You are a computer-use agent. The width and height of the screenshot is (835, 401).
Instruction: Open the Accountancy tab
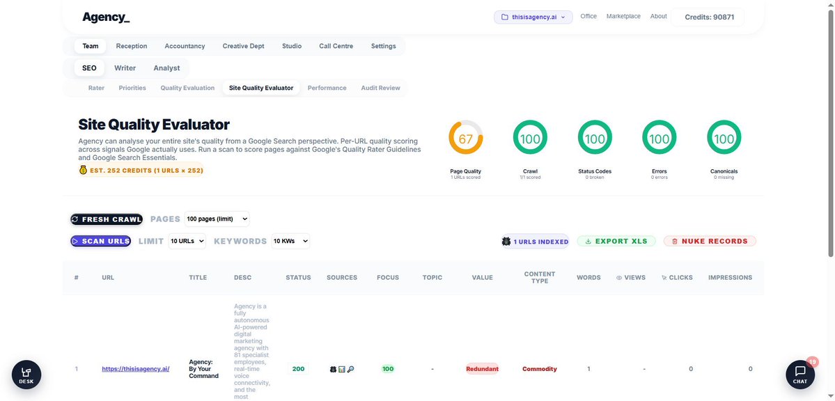185,47
